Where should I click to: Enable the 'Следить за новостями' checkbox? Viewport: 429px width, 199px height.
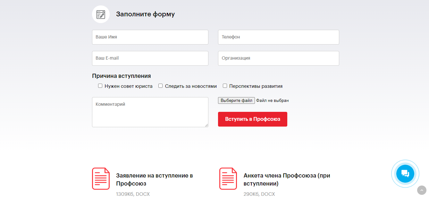point(161,86)
